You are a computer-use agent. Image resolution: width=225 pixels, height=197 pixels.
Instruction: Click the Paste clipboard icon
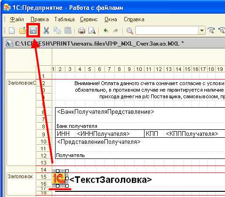tap(68, 31)
